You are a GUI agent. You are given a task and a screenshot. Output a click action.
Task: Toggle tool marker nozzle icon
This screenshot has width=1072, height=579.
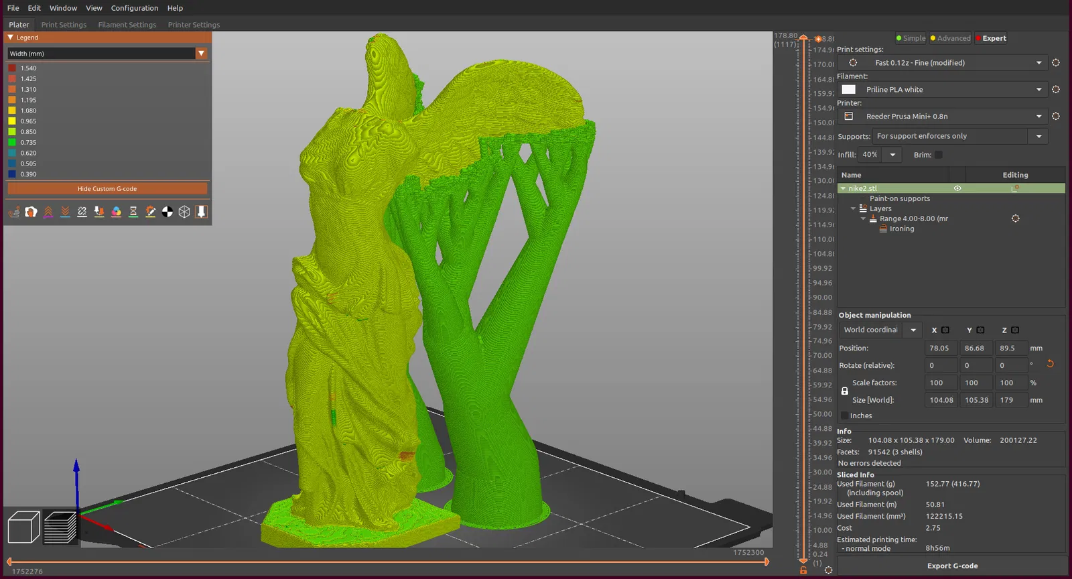click(x=201, y=212)
